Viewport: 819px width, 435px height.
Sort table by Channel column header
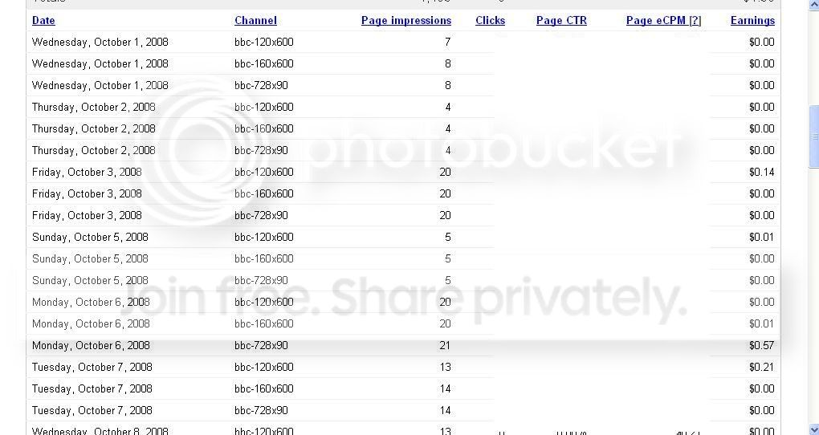point(255,20)
